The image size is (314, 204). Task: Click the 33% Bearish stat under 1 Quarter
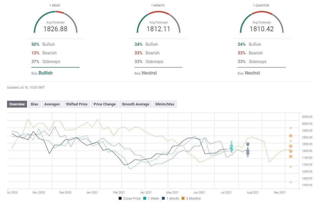pyautogui.click(x=248, y=53)
